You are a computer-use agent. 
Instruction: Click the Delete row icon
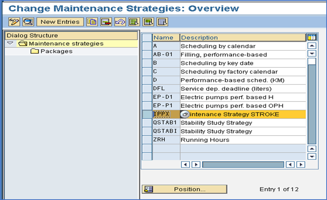106,22
